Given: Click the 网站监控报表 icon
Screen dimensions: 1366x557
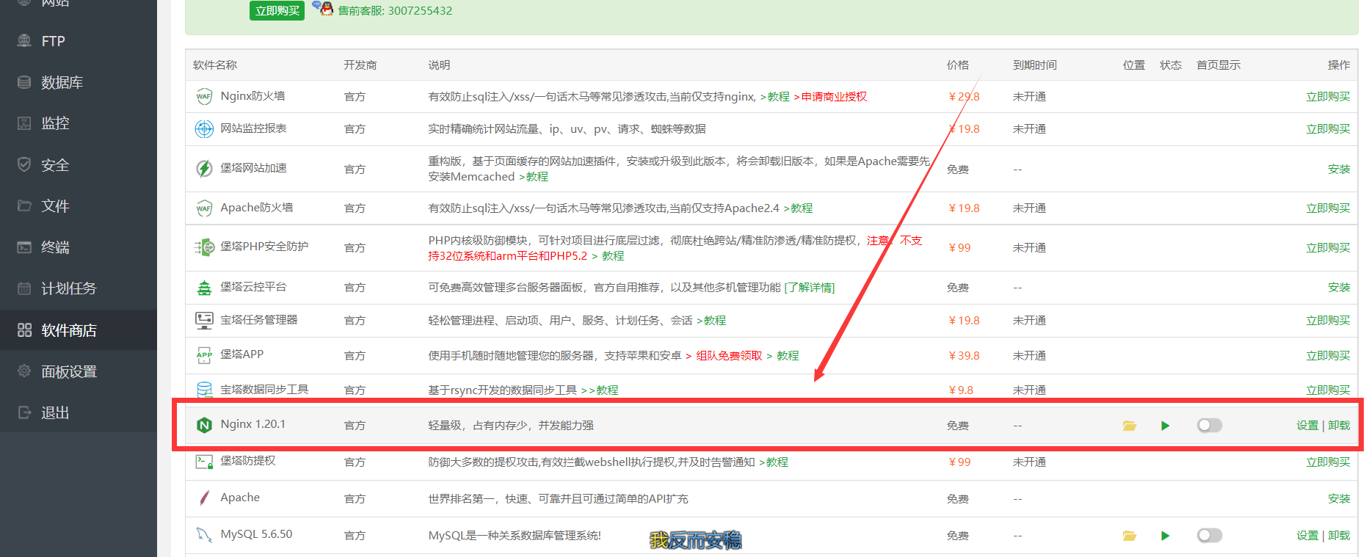Looking at the screenshot, I should click(204, 129).
